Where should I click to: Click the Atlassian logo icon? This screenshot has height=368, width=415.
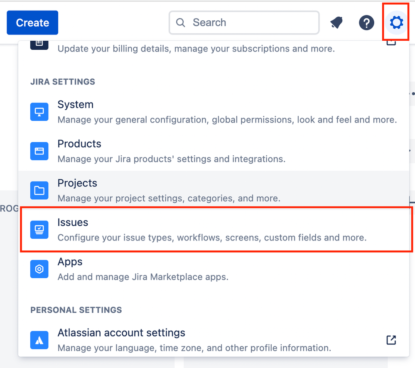(x=39, y=340)
